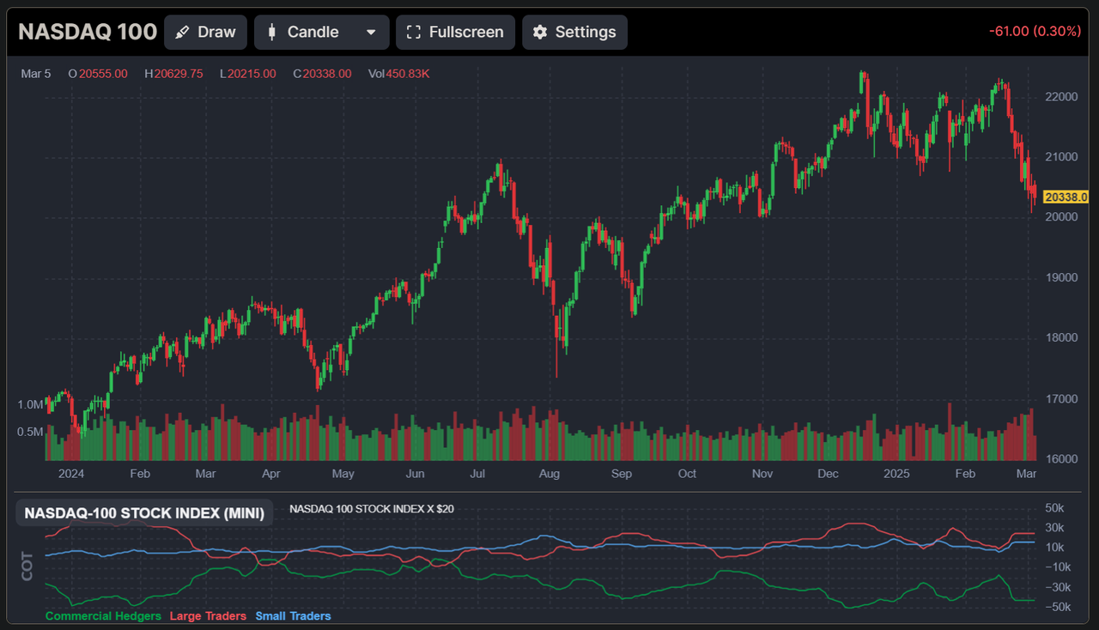Click the May label on time axis
Image resolution: width=1099 pixels, height=630 pixels.
coord(343,474)
